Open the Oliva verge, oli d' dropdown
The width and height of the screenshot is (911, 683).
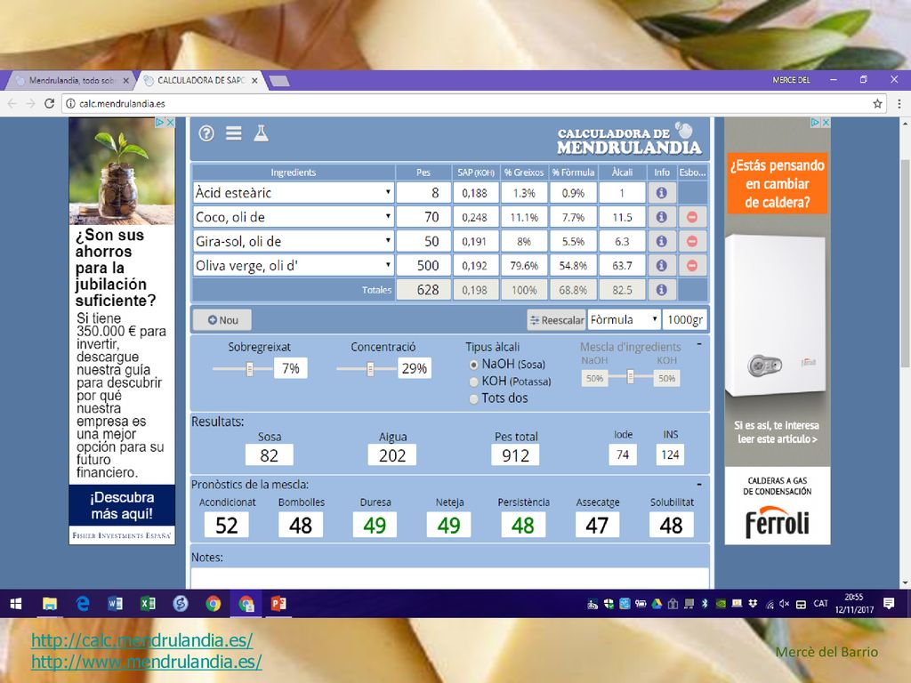(x=294, y=265)
